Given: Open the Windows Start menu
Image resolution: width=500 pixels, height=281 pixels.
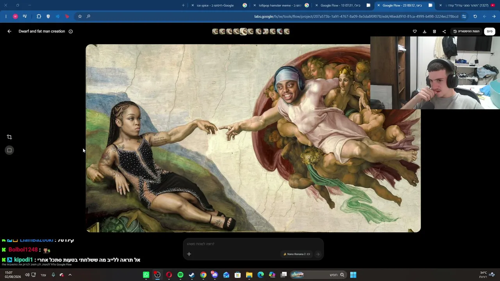Looking at the screenshot, I should [353, 275].
